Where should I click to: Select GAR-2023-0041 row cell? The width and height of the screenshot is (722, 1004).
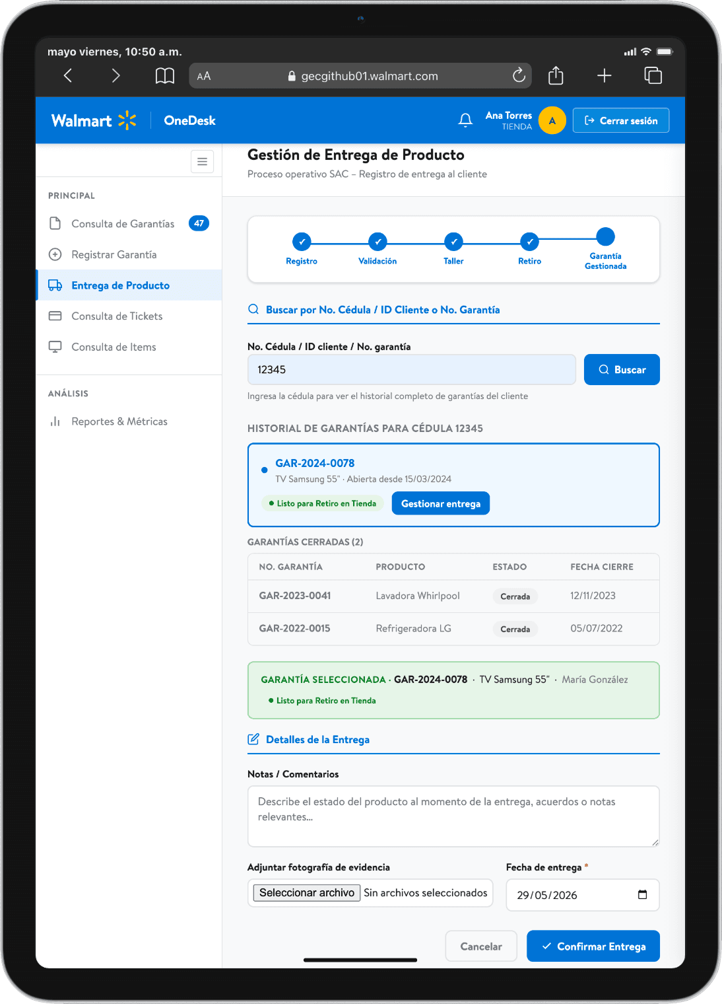[x=295, y=596]
